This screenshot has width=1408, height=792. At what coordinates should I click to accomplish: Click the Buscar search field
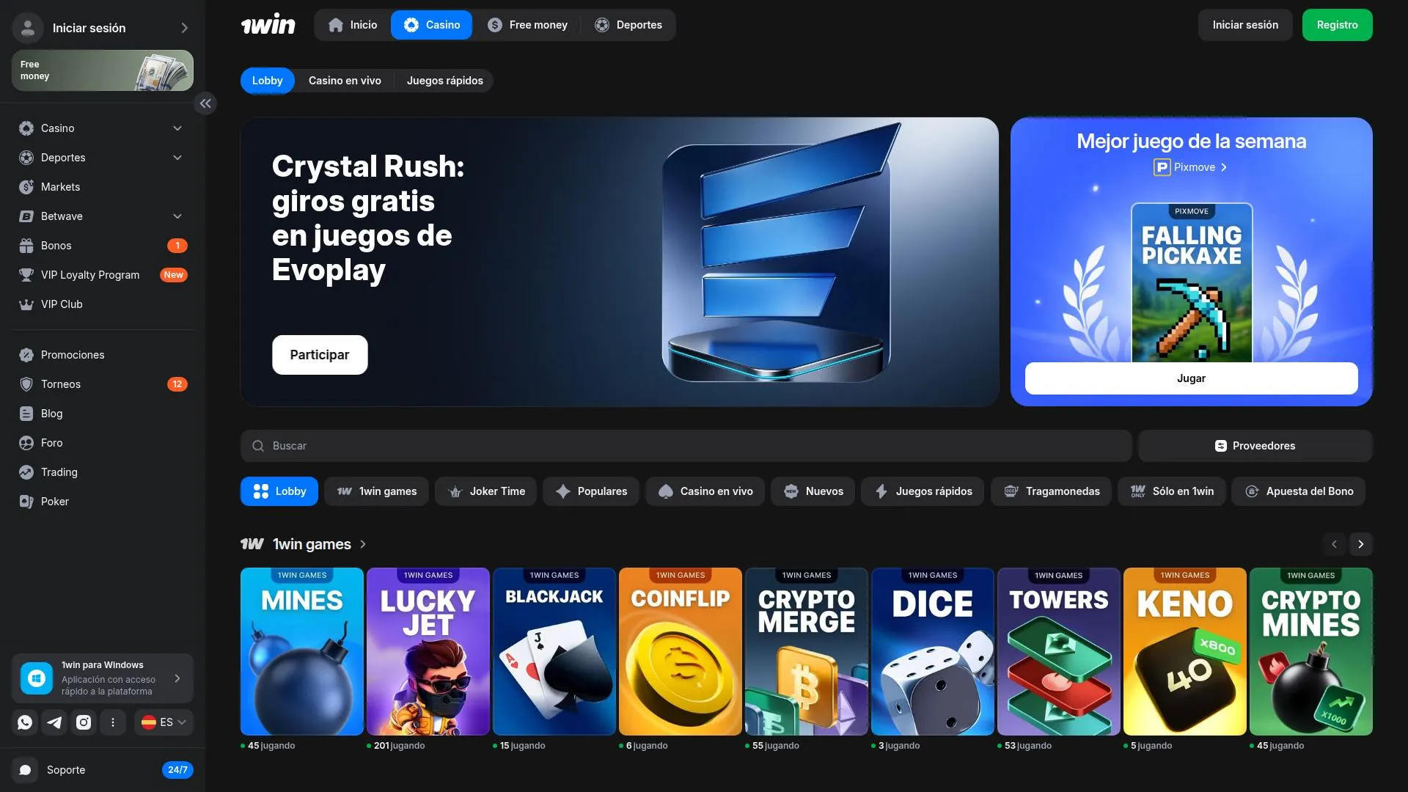tap(686, 446)
